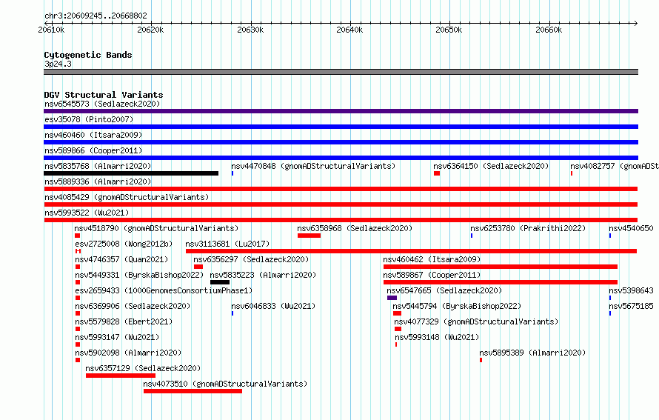Click the DGV Structural Variants track title
The width and height of the screenshot is (659, 420).
[104, 95]
